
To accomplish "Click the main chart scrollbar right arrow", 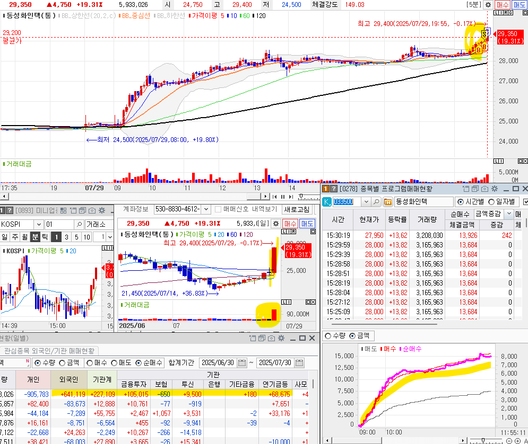I will click(265, 196).
